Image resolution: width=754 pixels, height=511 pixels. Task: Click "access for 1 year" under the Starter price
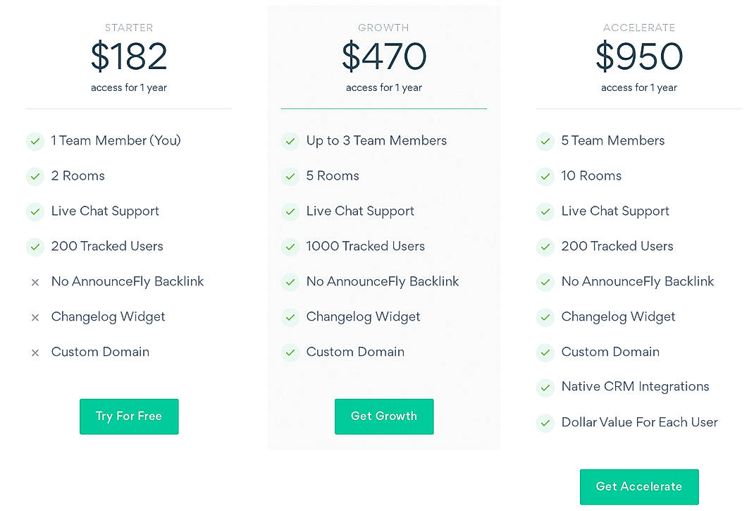pos(129,87)
